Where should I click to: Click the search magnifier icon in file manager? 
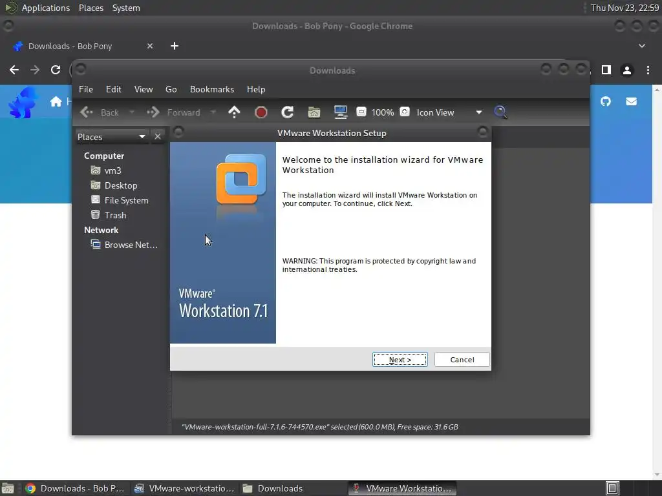tap(500, 112)
